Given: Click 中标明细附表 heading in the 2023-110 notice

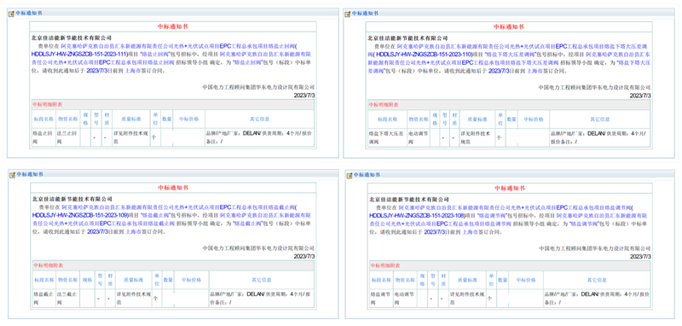Looking at the screenshot, I should [x=384, y=105].
